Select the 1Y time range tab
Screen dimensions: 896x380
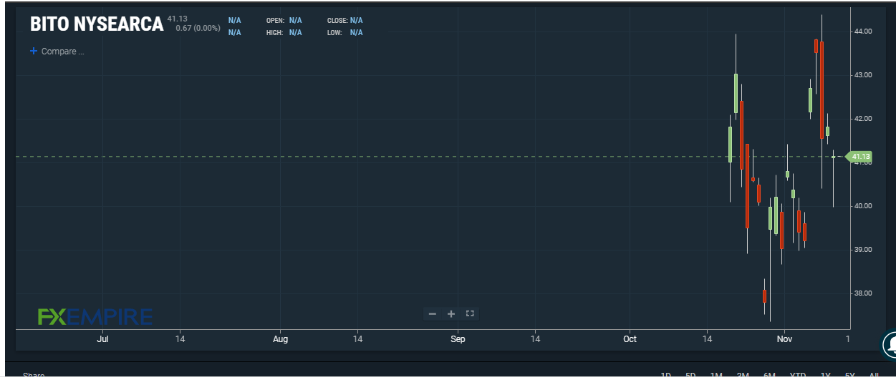[825, 376]
